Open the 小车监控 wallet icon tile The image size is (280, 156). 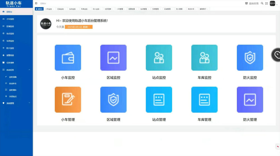coord(68,58)
